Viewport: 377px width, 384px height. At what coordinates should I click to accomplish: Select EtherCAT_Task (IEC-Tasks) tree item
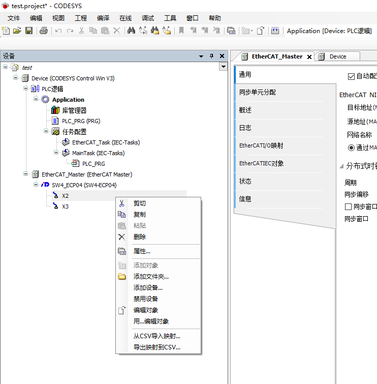point(106,142)
